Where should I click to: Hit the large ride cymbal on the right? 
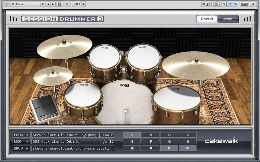click(196, 65)
